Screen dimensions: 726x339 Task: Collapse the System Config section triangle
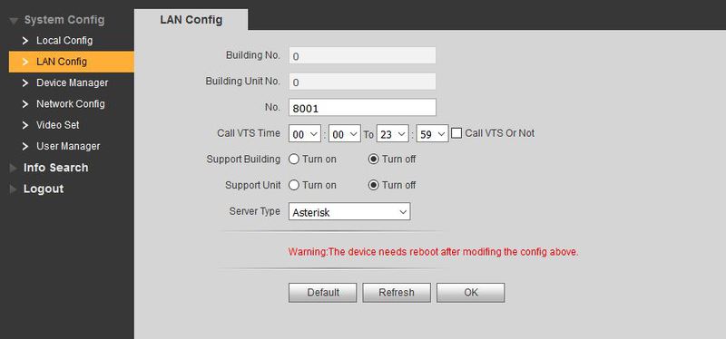click(x=14, y=20)
